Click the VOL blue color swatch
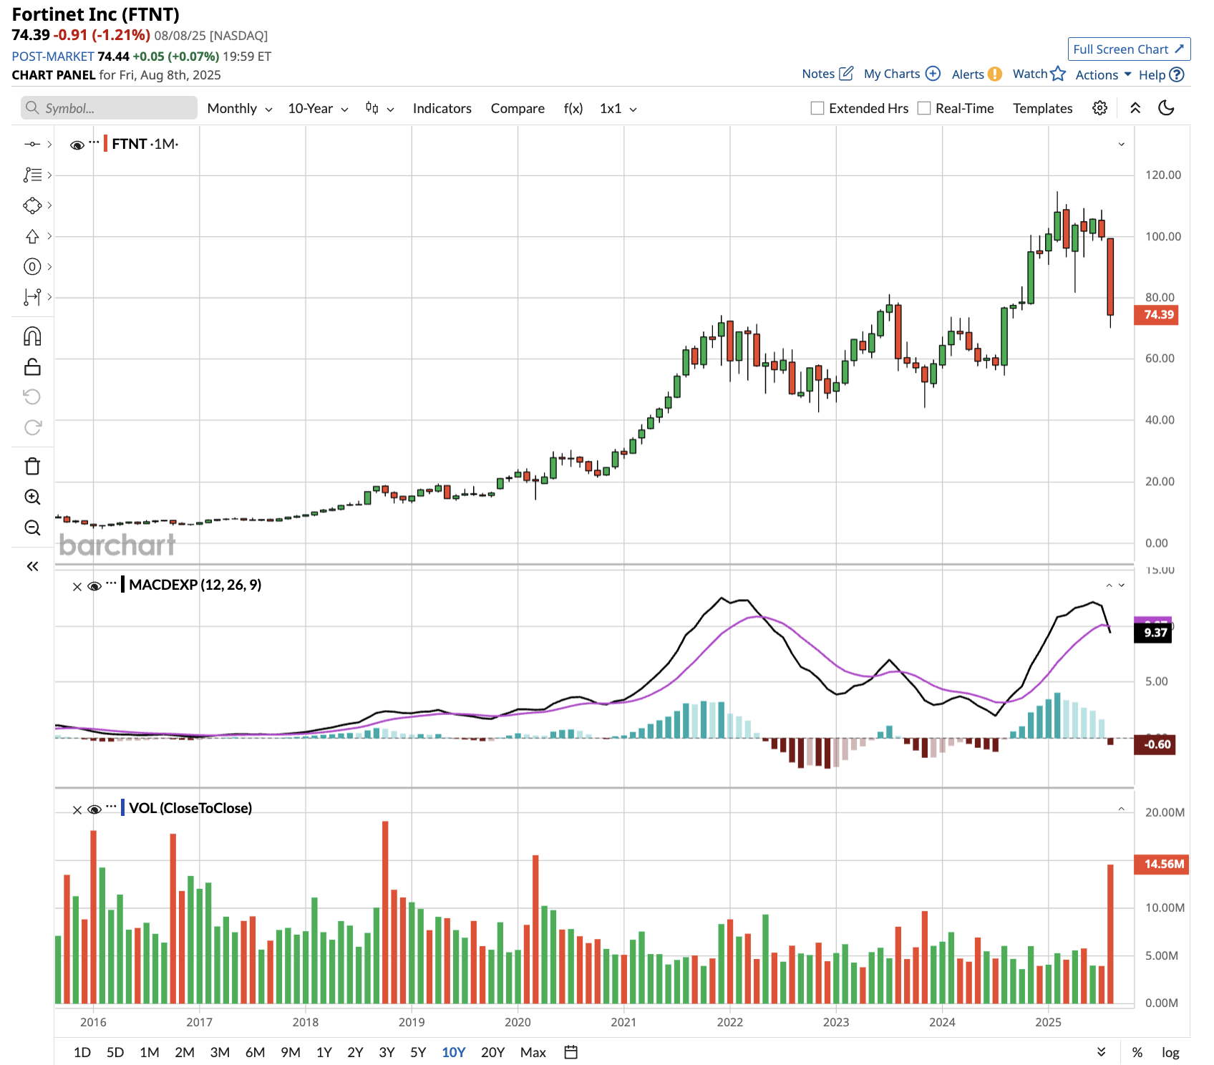This screenshot has width=1214, height=1065. click(x=123, y=808)
